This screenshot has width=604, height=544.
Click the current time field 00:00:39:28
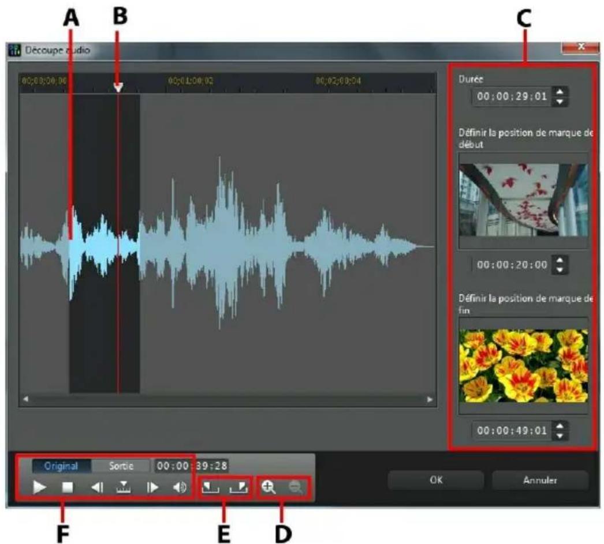pyautogui.click(x=192, y=466)
